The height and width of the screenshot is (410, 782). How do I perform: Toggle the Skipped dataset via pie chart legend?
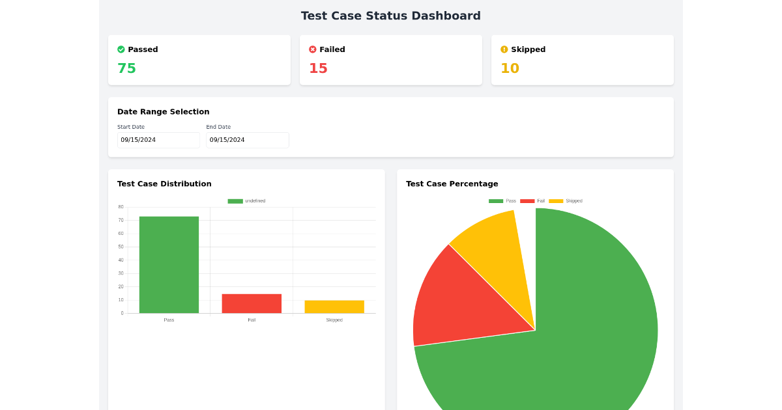565,200
